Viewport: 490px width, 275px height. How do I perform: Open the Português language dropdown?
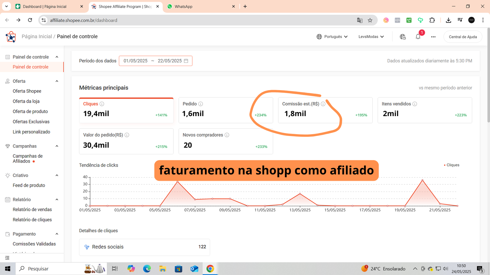coord(332,37)
